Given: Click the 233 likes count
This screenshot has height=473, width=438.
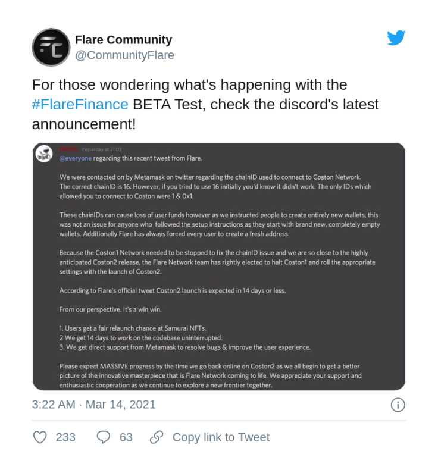Looking at the screenshot, I should tap(65, 437).
